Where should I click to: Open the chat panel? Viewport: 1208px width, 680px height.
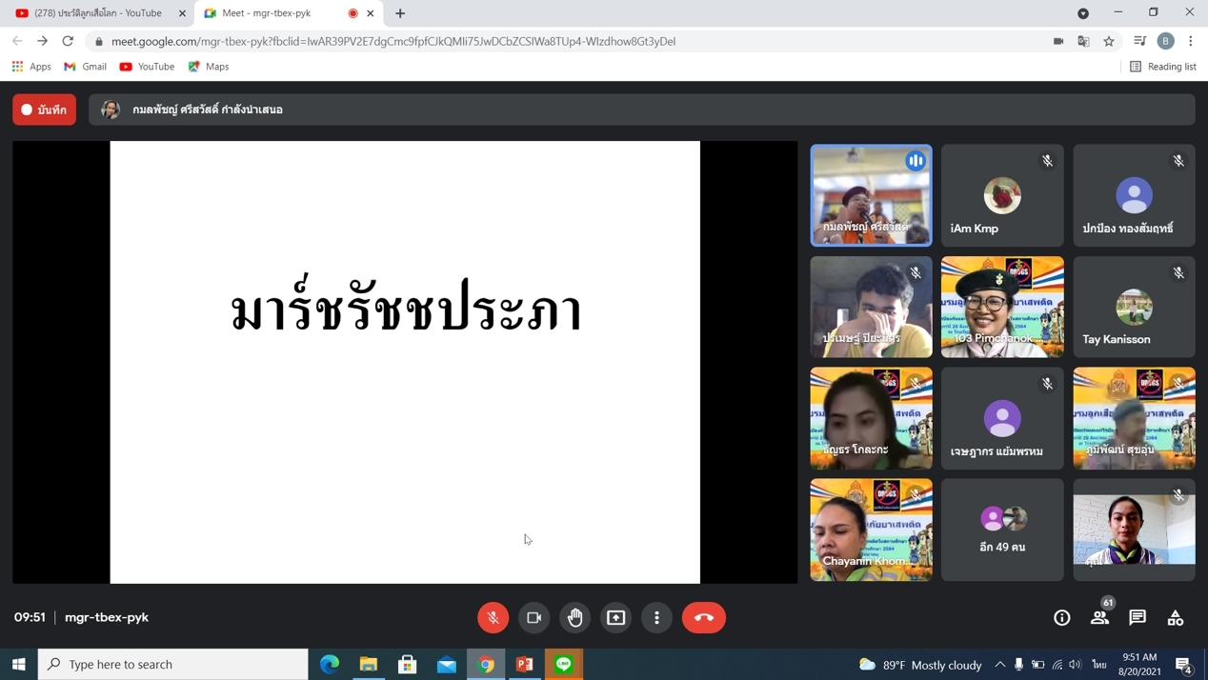pos(1138,617)
